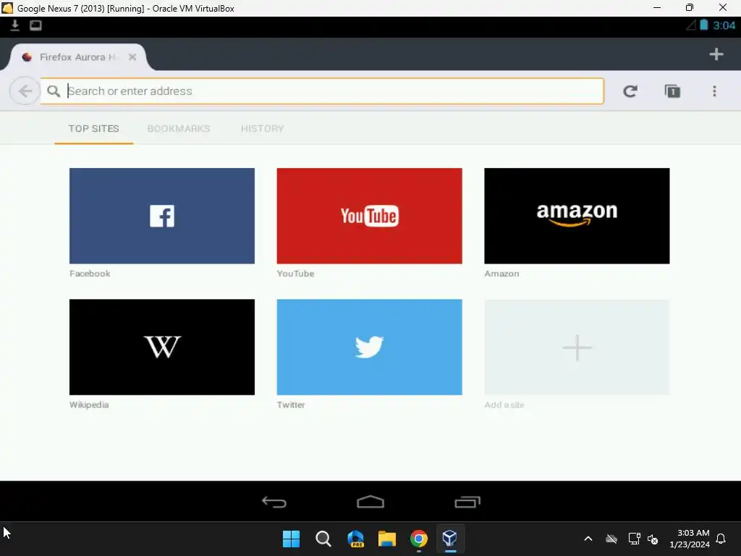
Task: Select the Firefox Aurora tab
Action: pyautogui.click(x=78, y=56)
